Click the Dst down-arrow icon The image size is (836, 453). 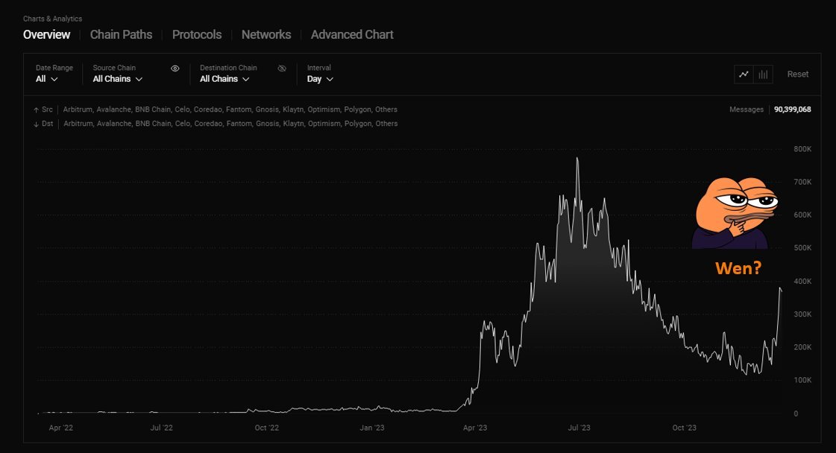coord(37,124)
